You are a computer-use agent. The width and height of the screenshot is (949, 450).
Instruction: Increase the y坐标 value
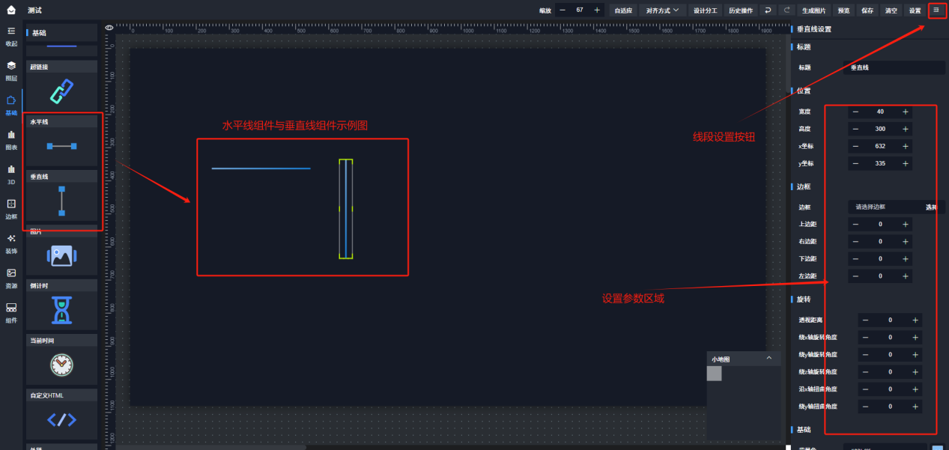tap(906, 163)
